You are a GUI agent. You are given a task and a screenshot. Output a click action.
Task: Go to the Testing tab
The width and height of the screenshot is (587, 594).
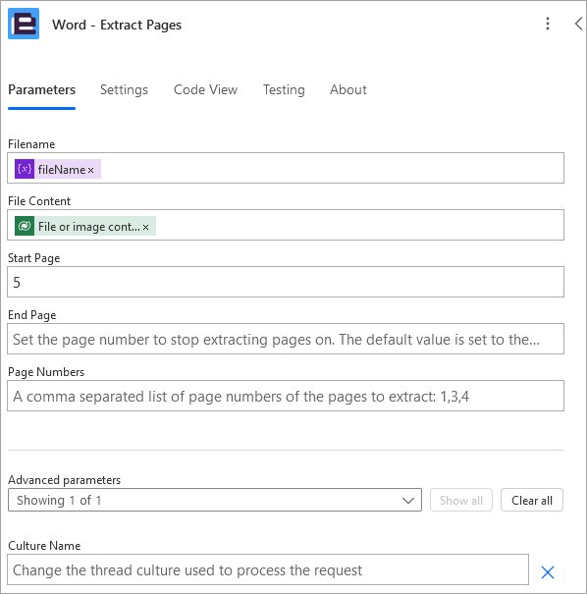click(x=284, y=89)
